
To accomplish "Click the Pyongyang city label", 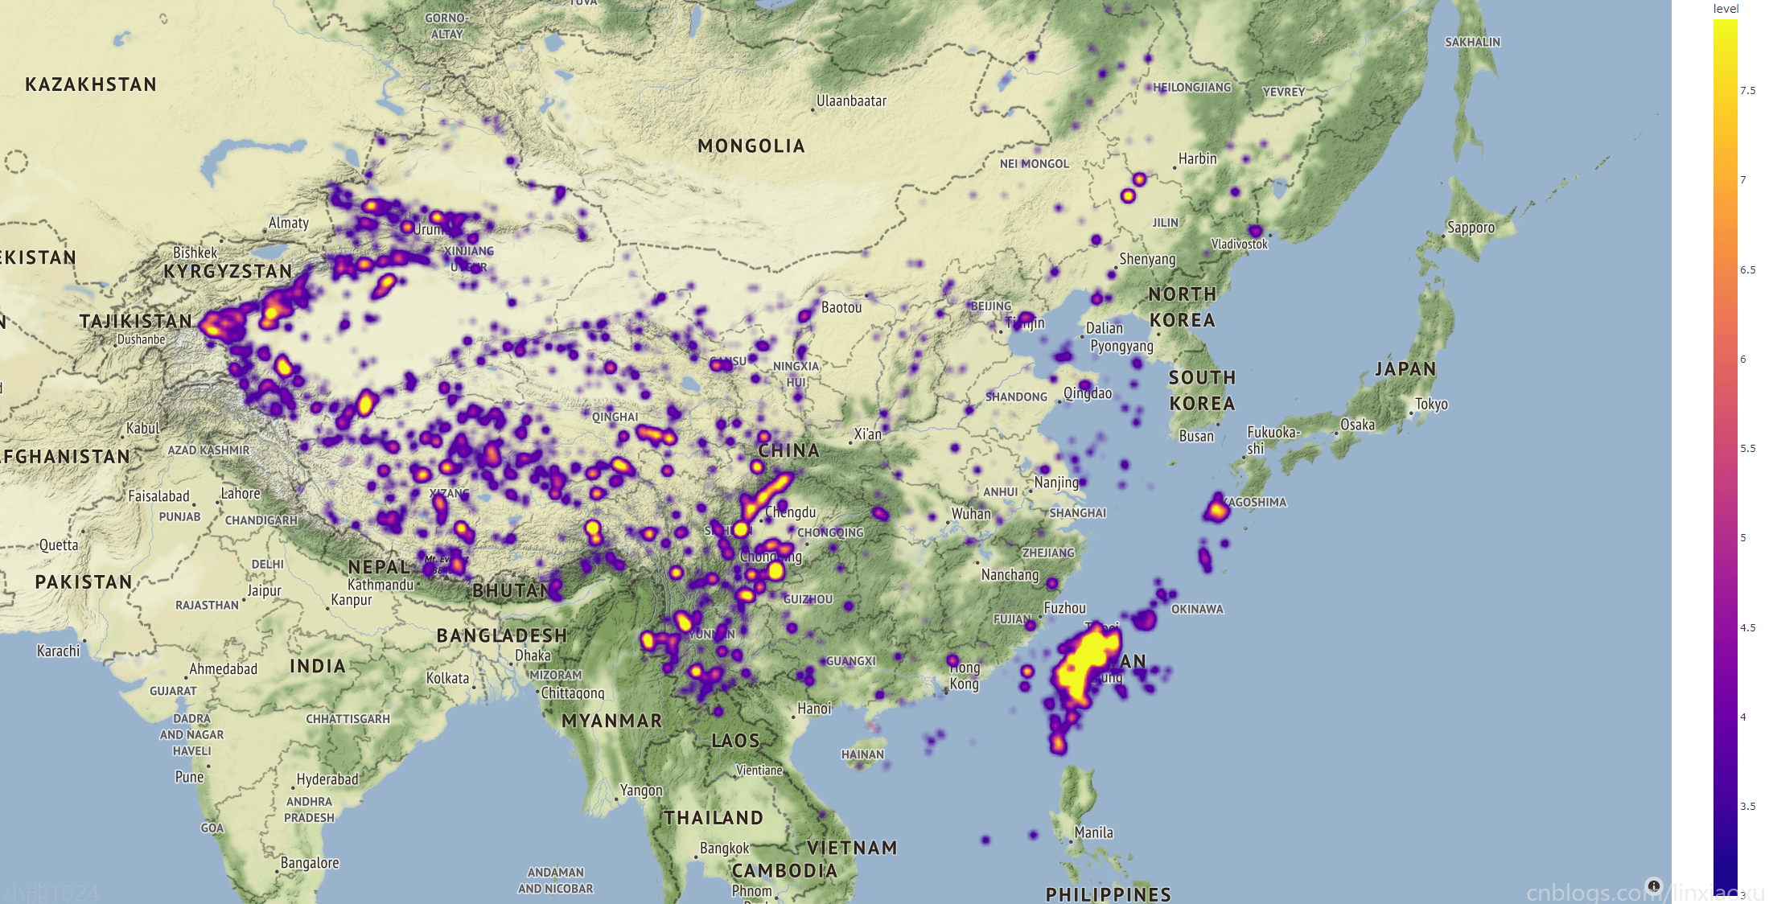I will click(x=1121, y=346).
